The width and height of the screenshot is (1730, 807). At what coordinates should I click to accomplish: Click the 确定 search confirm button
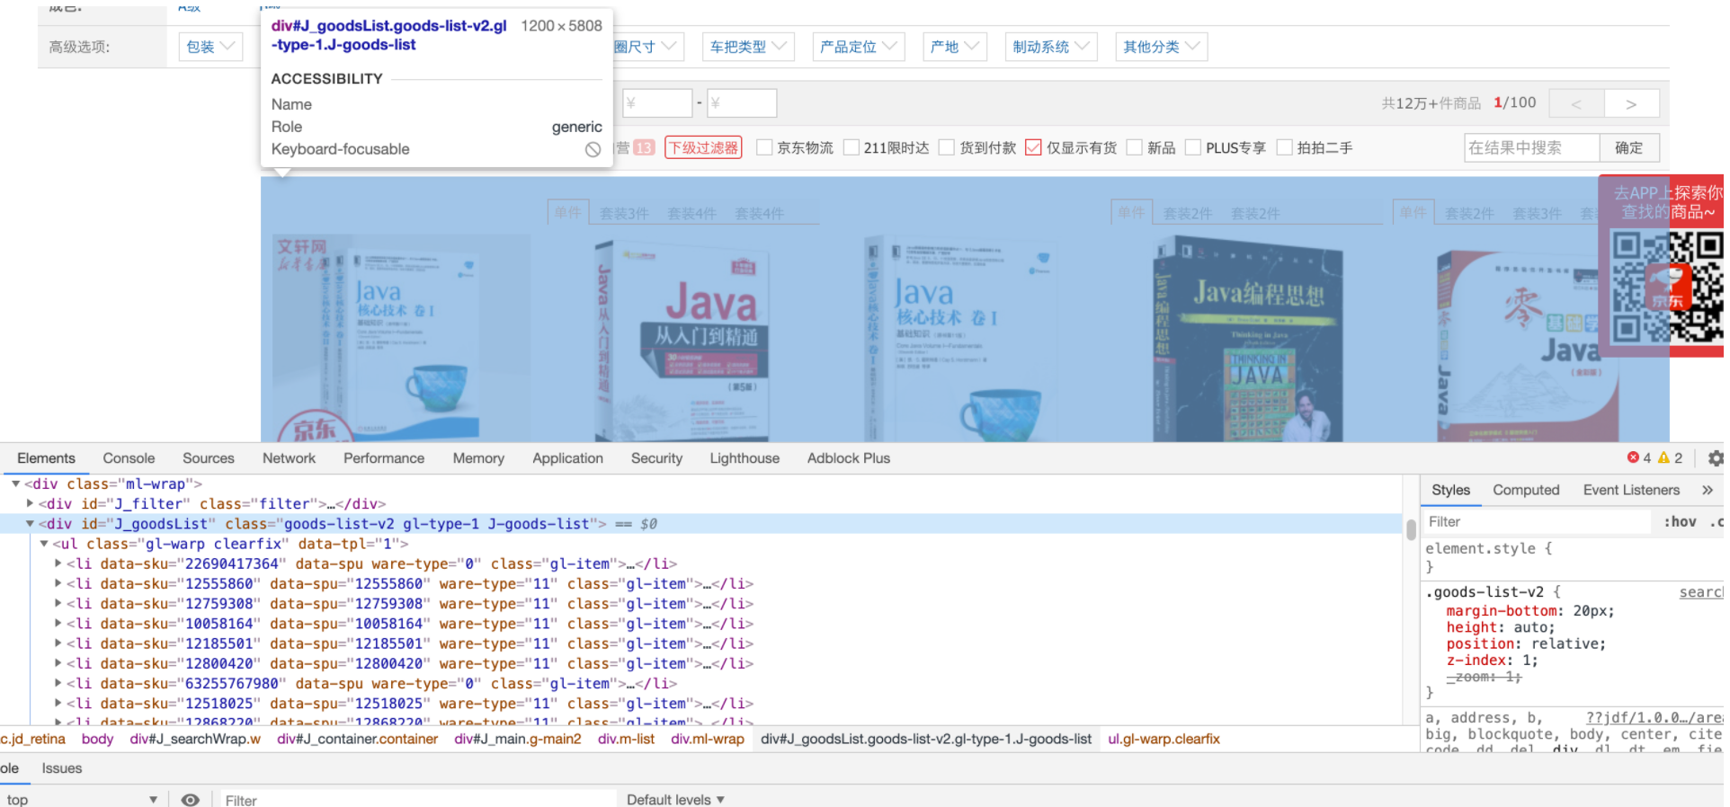point(1628,147)
